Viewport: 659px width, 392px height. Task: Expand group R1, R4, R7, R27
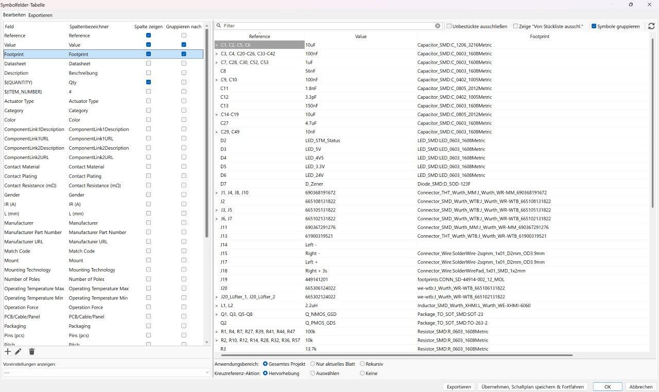point(216,332)
